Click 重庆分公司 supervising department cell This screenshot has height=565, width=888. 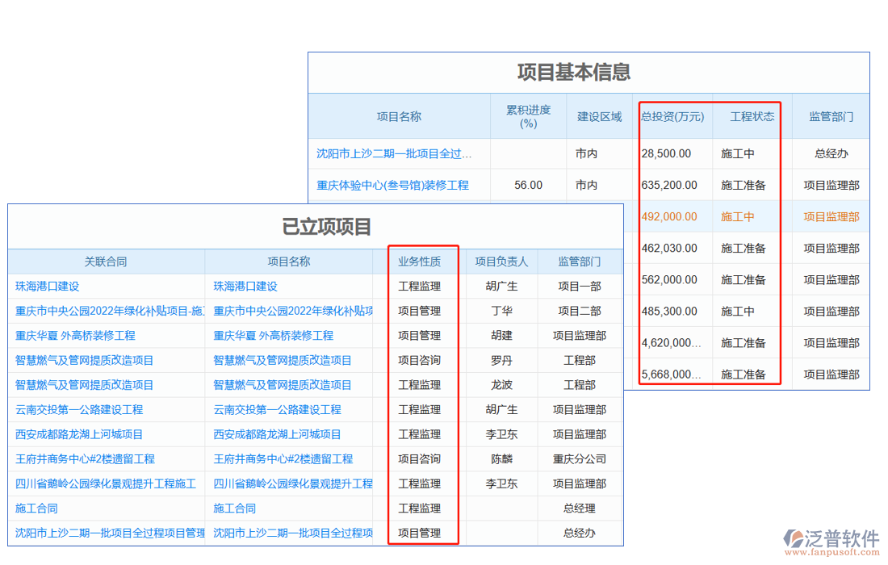pyautogui.click(x=579, y=459)
